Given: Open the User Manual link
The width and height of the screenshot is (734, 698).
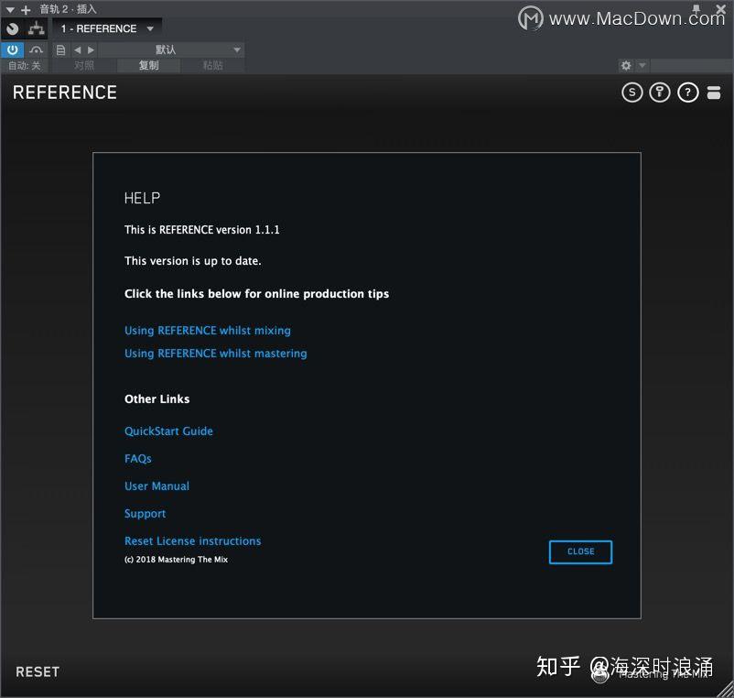Looking at the screenshot, I should pyautogui.click(x=157, y=486).
